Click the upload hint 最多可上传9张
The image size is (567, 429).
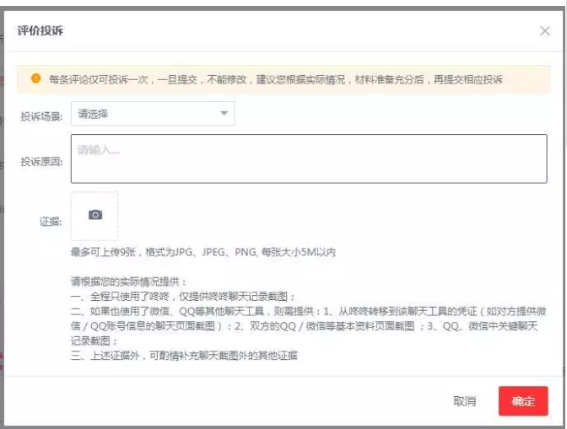click(x=202, y=252)
